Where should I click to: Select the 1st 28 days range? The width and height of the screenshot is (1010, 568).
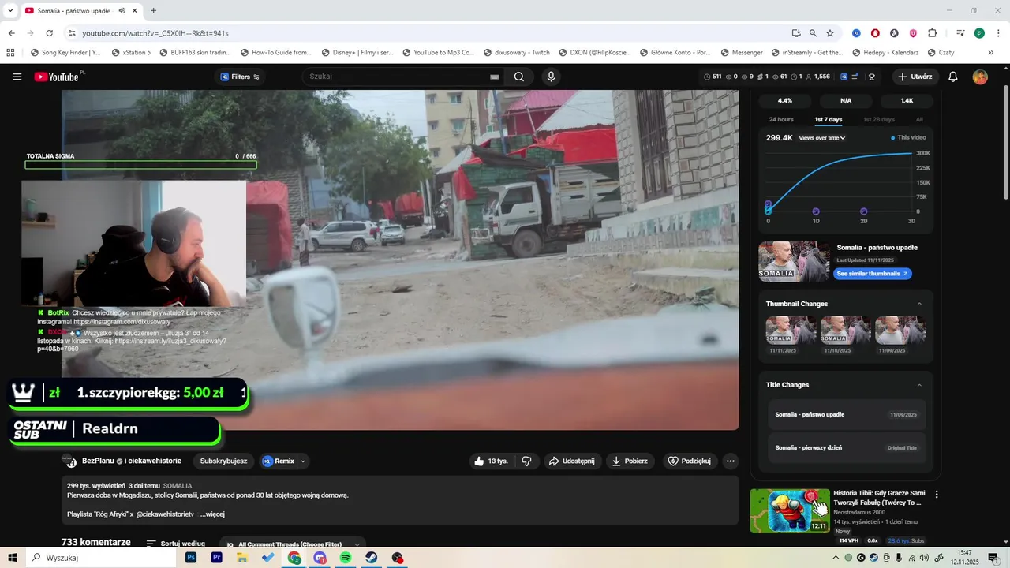[x=879, y=119]
